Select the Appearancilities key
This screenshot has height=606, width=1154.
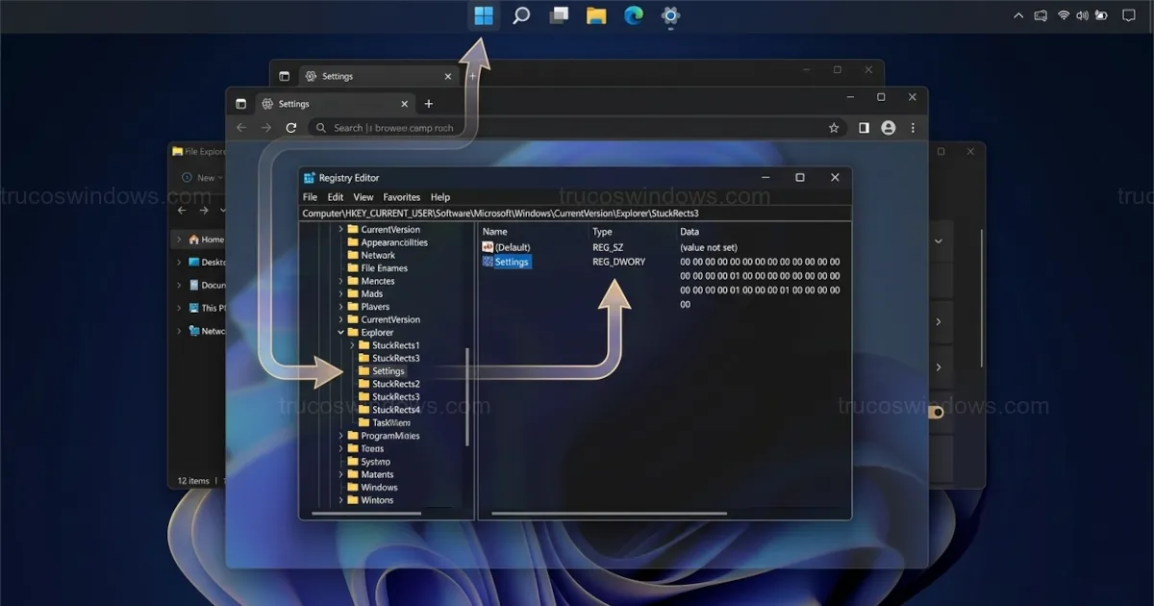pyautogui.click(x=394, y=242)
